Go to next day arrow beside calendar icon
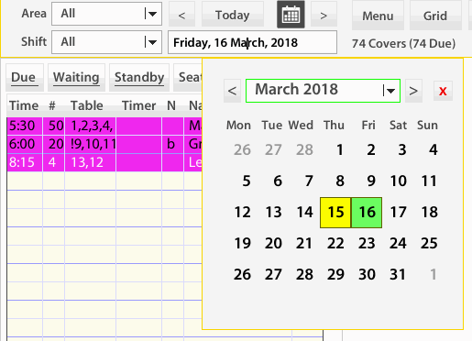 [324, 15]
